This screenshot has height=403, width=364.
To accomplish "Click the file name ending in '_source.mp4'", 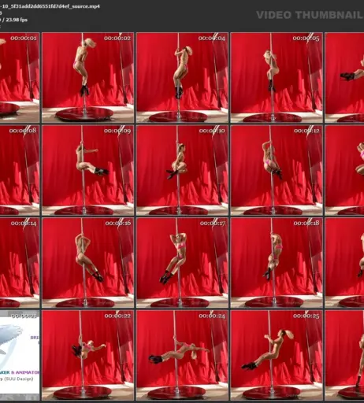I will tap(50, 6).
